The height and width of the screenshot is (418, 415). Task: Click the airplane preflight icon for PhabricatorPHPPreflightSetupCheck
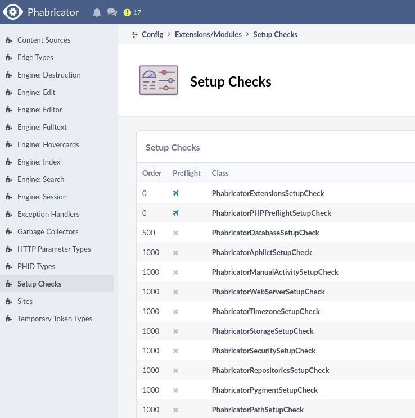click(175, 213)
